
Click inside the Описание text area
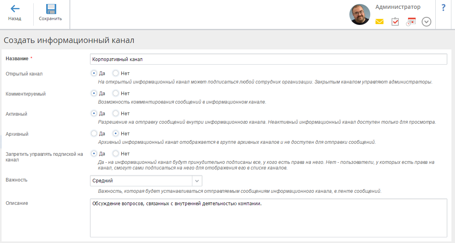(x=268, y=218)
